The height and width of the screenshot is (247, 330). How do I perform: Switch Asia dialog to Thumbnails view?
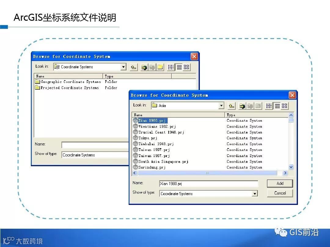pyautogui.click(x=284, y=106)
